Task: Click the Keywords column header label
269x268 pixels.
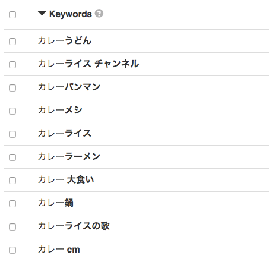Action: [x=71, y=14]
